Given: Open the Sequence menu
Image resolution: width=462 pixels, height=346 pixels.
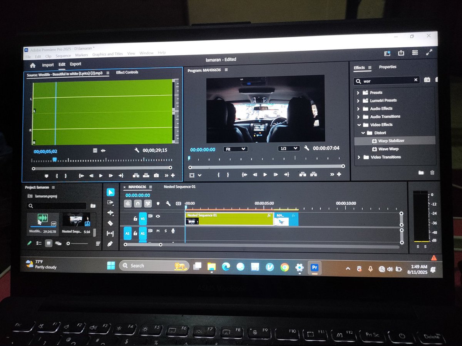Looking at the screenshot, I should (x=63, y=56).
